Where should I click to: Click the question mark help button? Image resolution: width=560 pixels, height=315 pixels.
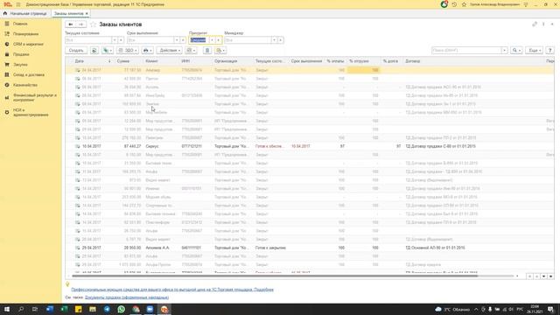(550, 51)
